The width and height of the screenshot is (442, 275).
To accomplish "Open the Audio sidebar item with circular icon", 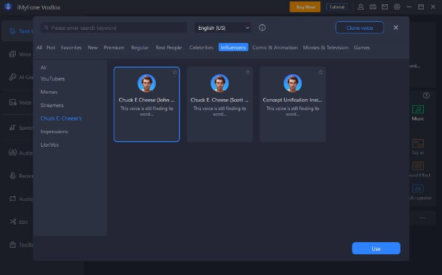I will [12, 153].
